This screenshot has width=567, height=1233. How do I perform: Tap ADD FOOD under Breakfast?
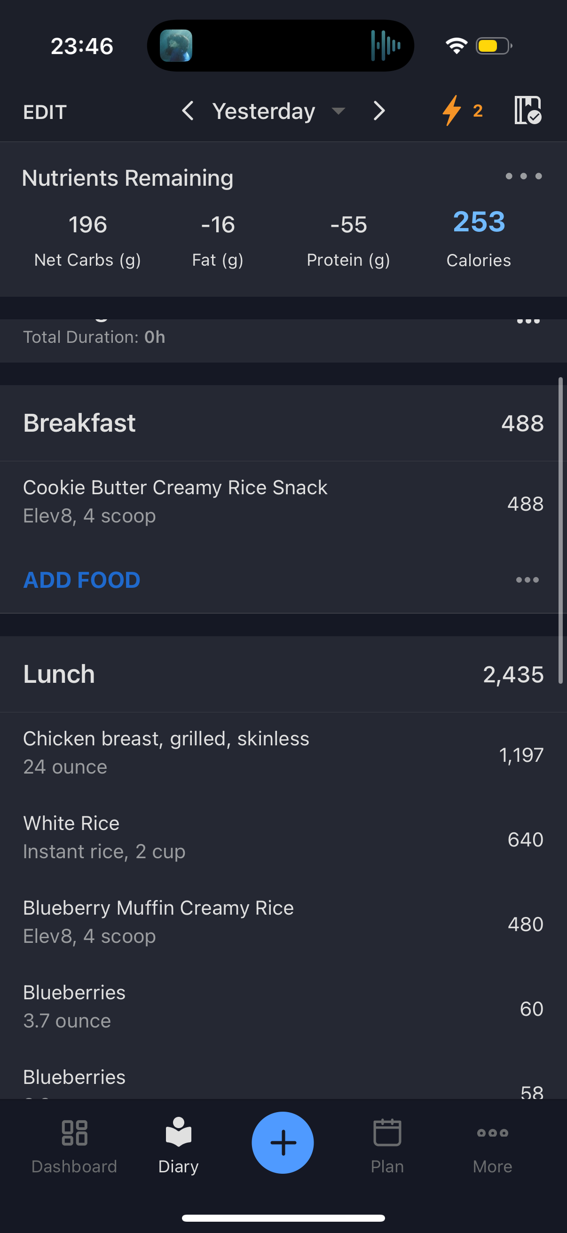coord(82,580)
